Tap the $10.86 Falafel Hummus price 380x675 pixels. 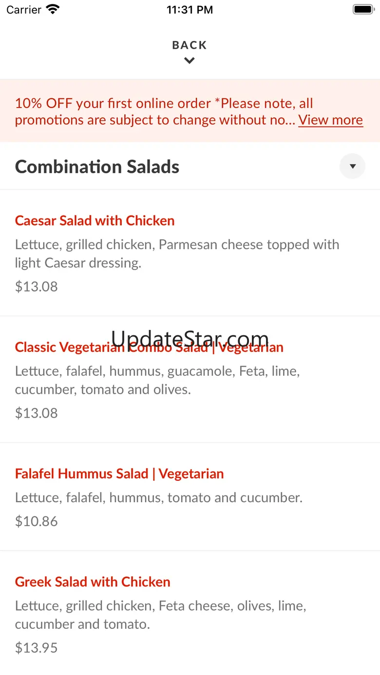(37, 521)
